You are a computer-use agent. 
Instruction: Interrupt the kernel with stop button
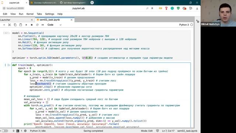click(x=32, y=25)
